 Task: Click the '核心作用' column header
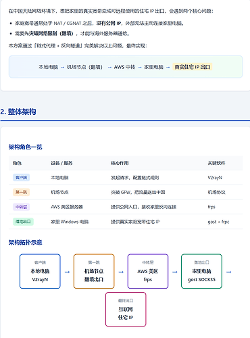[x=120, y=163]
